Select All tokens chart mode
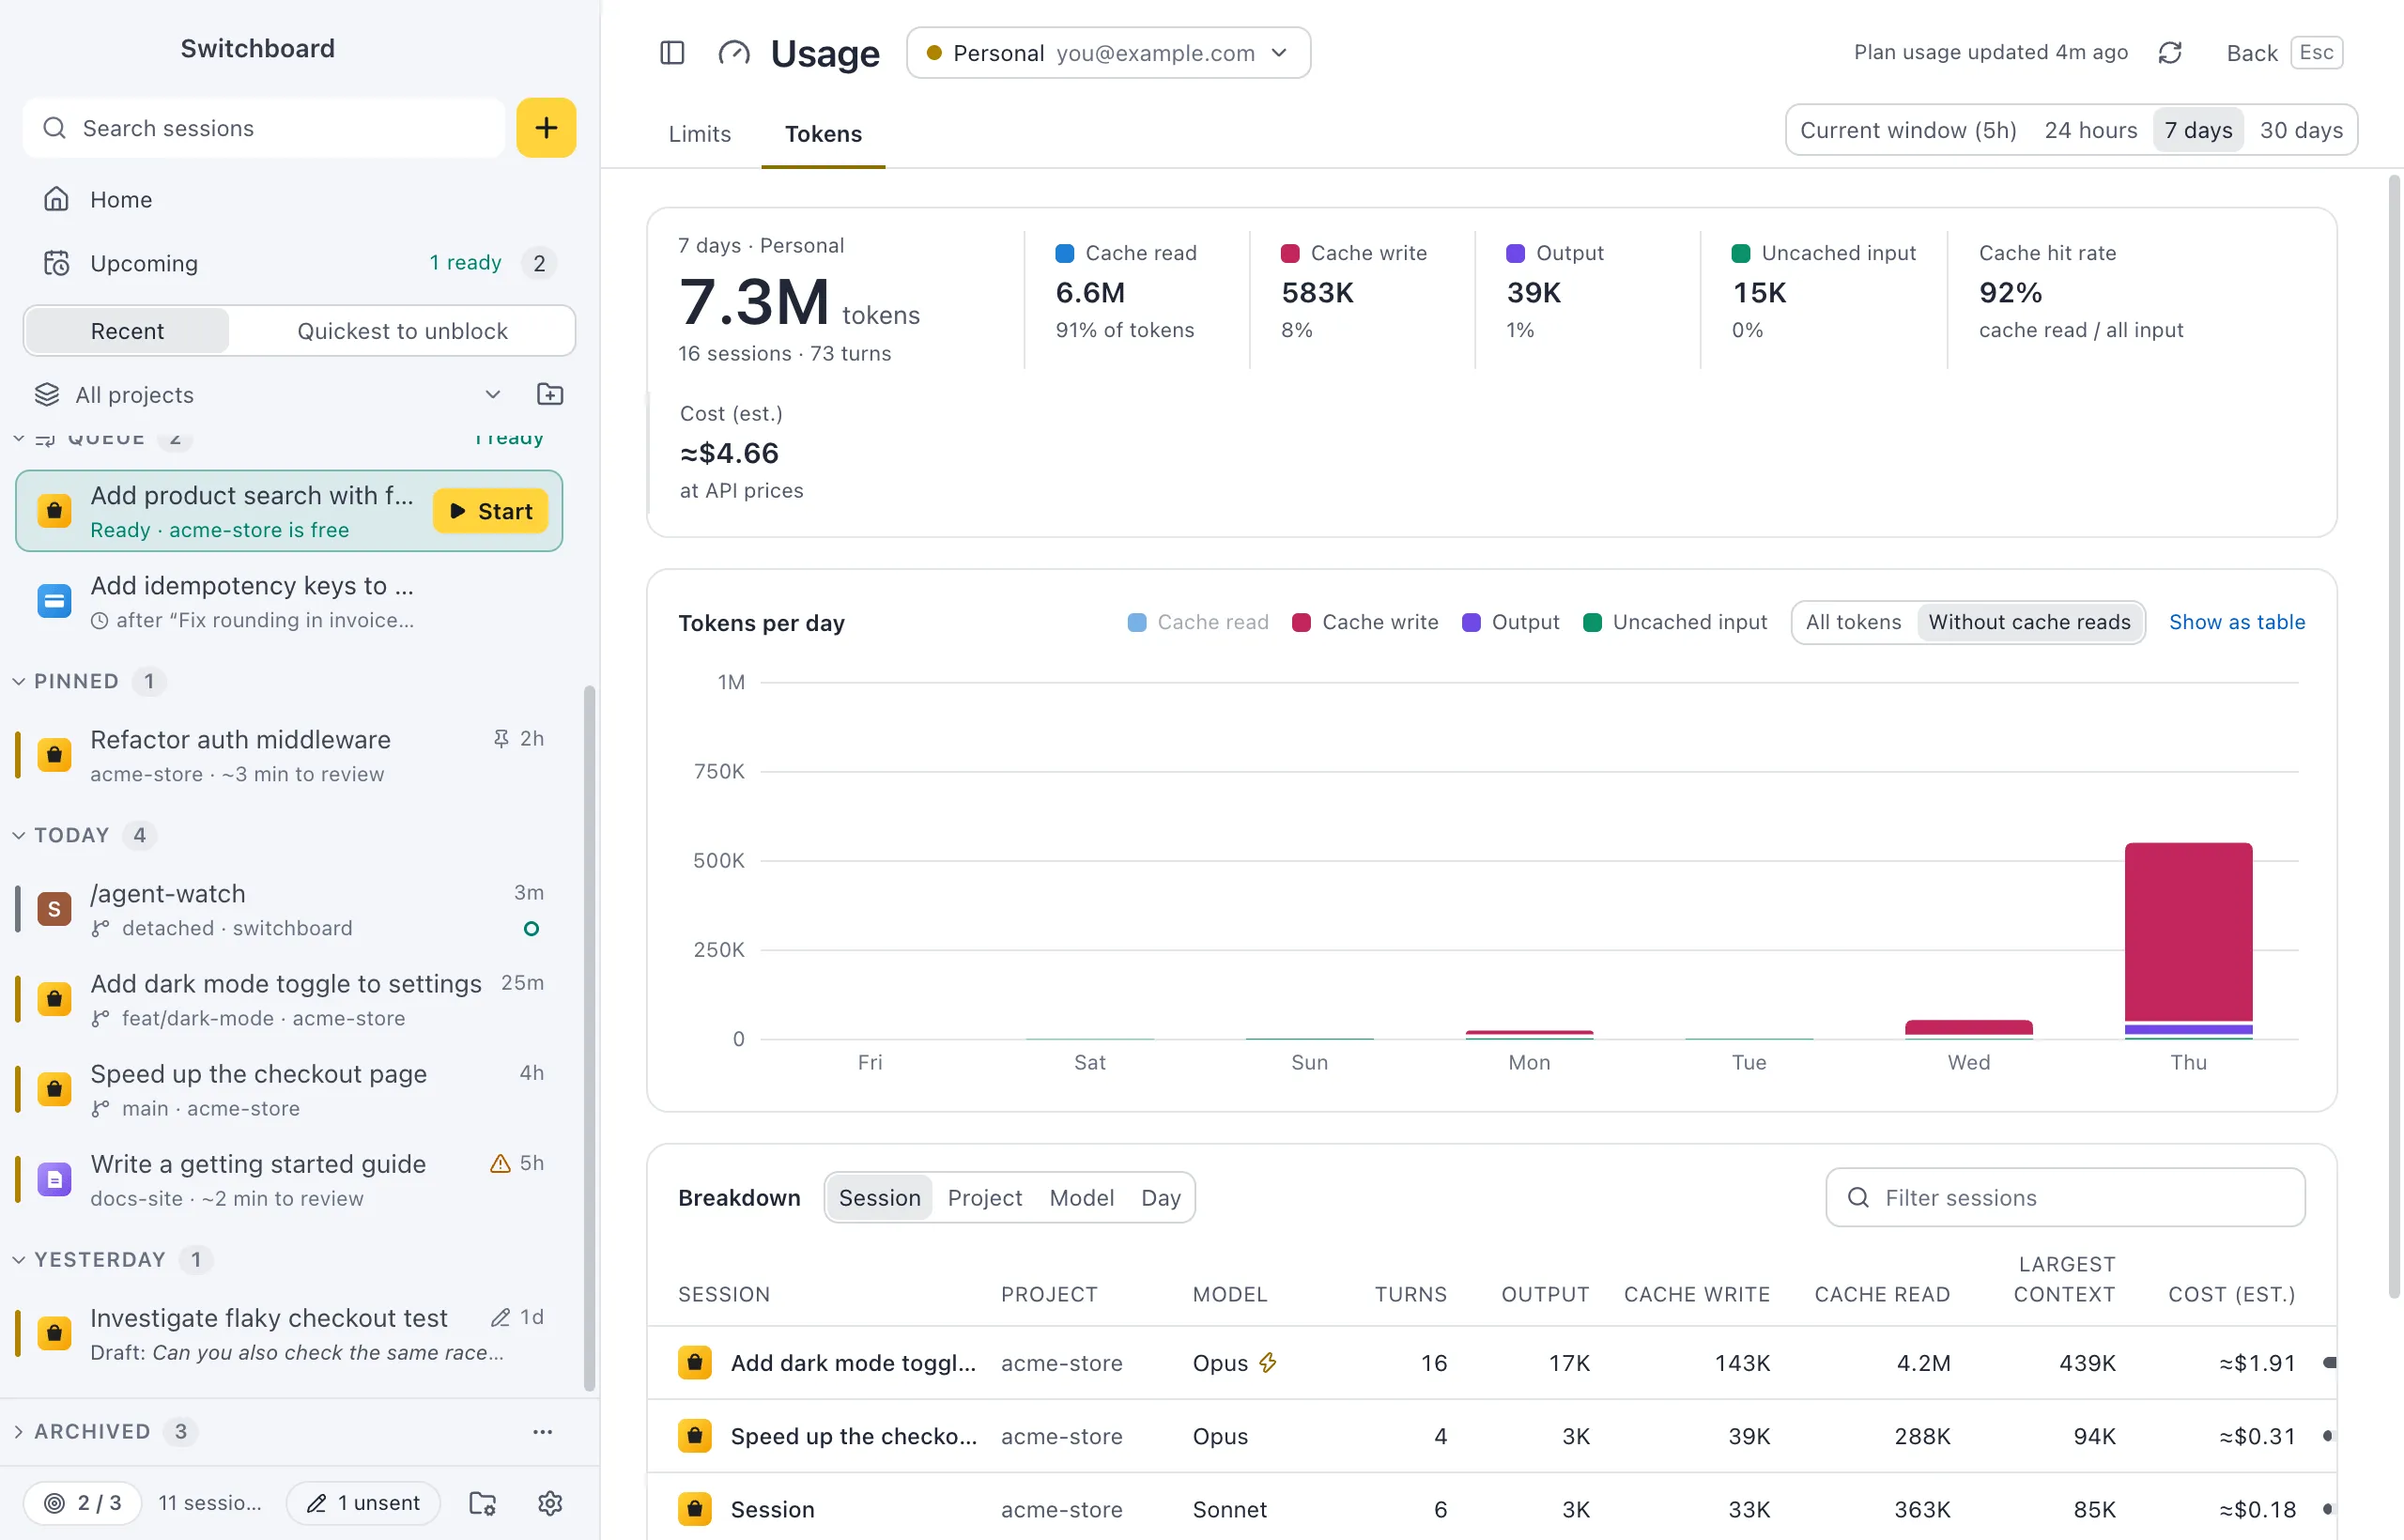2404x1540 pixels. pos(1853,622)
